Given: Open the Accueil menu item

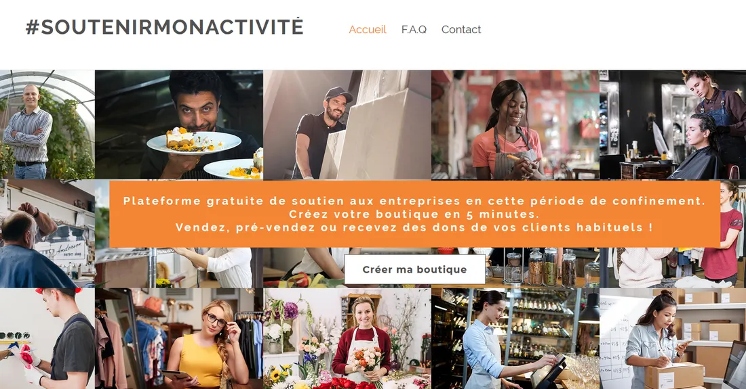Looking at the screenshot, I should click(x=368, y=29).
